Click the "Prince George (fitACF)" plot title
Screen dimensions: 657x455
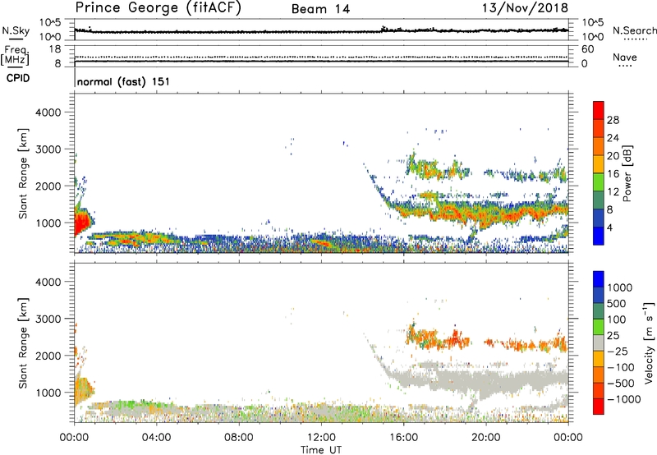[x=159, y=7]
